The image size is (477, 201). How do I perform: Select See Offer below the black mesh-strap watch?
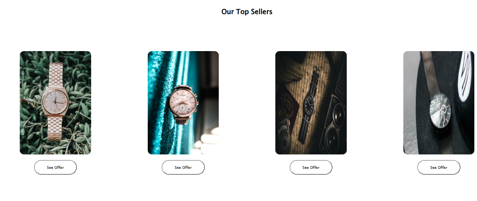pyautogui.click(x=439, y=167)
